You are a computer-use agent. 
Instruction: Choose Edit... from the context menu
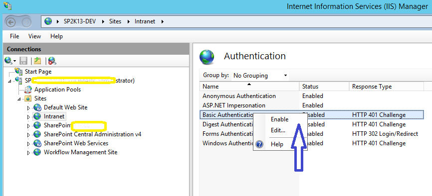click(278, 130)
